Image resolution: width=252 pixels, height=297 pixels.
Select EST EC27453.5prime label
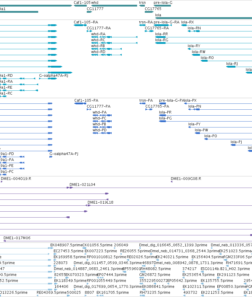pyautogui.click(x=68, y=251)
